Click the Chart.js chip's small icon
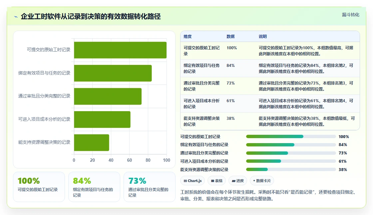The width and height of the screenshot is (373, 215). point(185,181)
